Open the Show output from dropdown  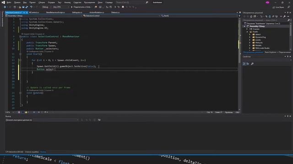[x=42, y=120]
